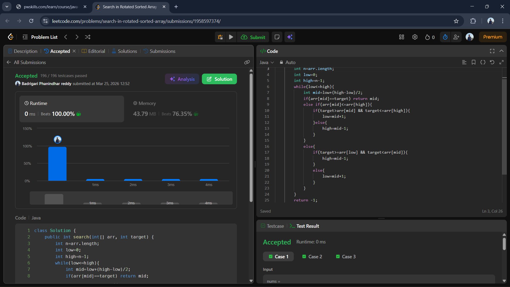Click the notes icon beside Submit

(277, 37)
